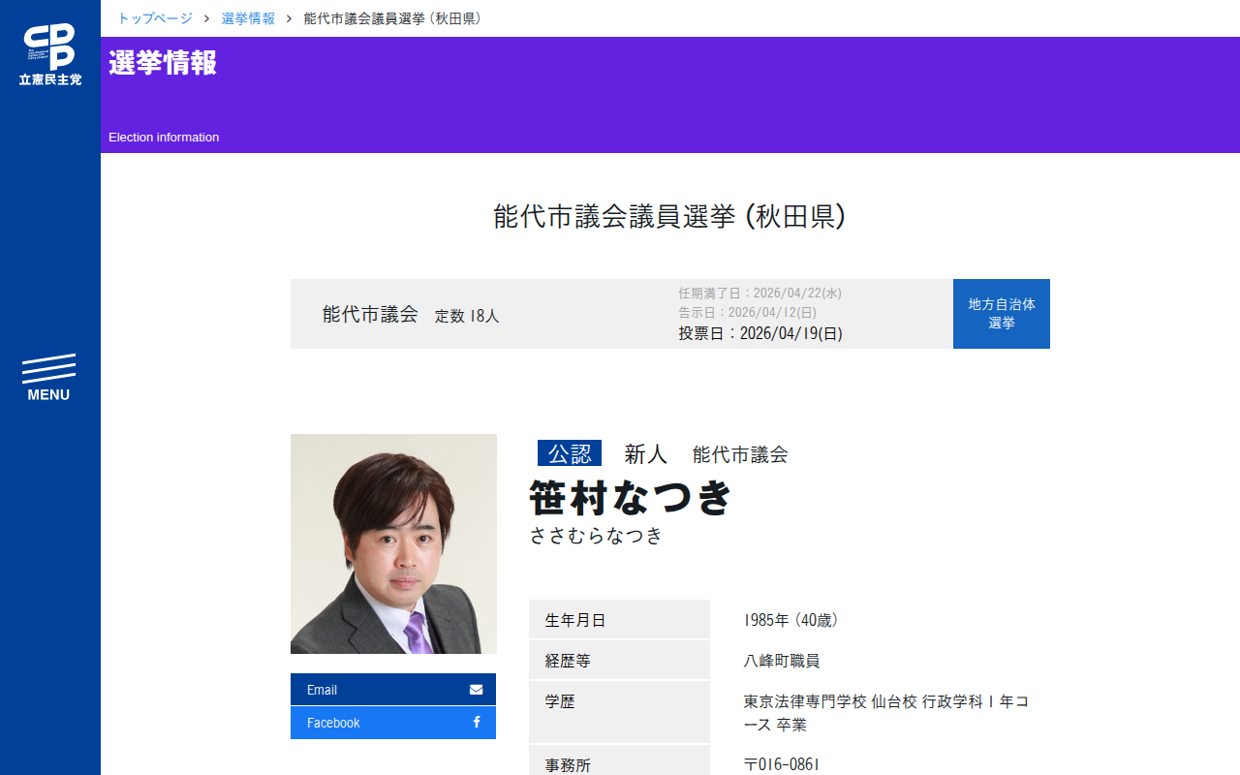This screenshot has width=1240, height=775.
Task: Select 能代市議会 next to 新人
Action: [740, 454]
